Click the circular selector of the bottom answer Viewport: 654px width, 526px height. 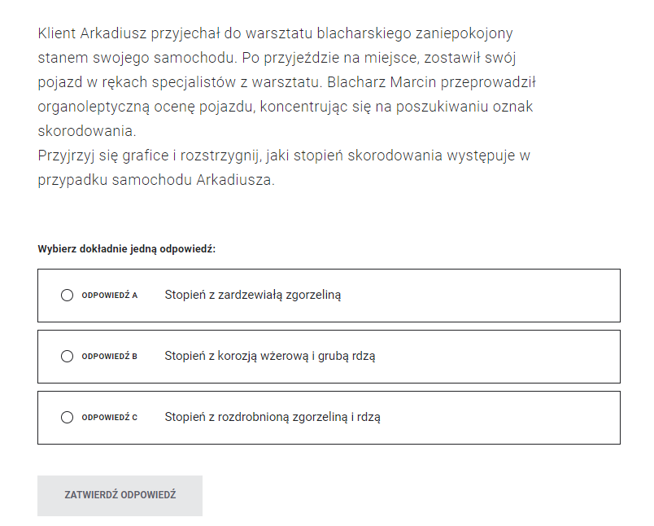[x=67, y=417]
